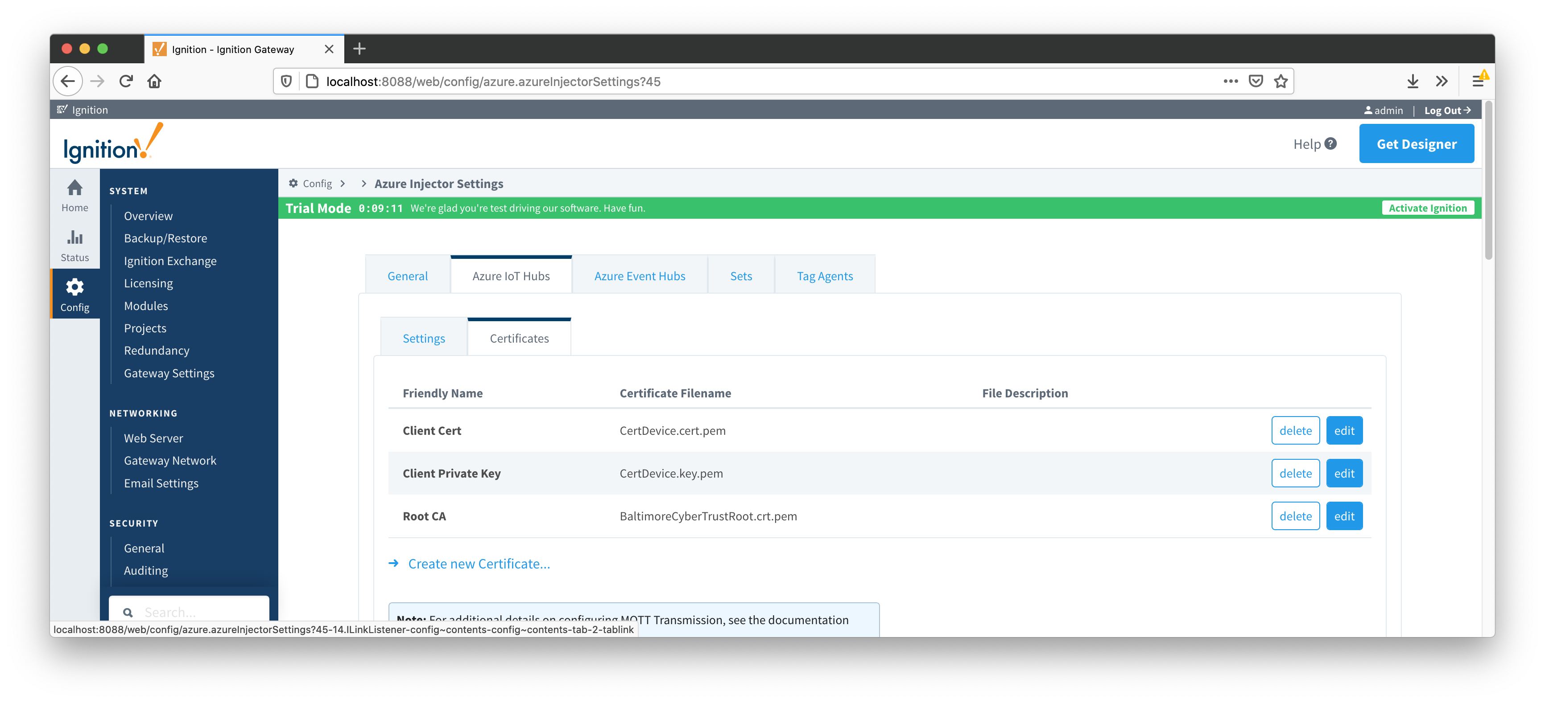Open the page actions three-dot menu

[x=1230, y=81]
